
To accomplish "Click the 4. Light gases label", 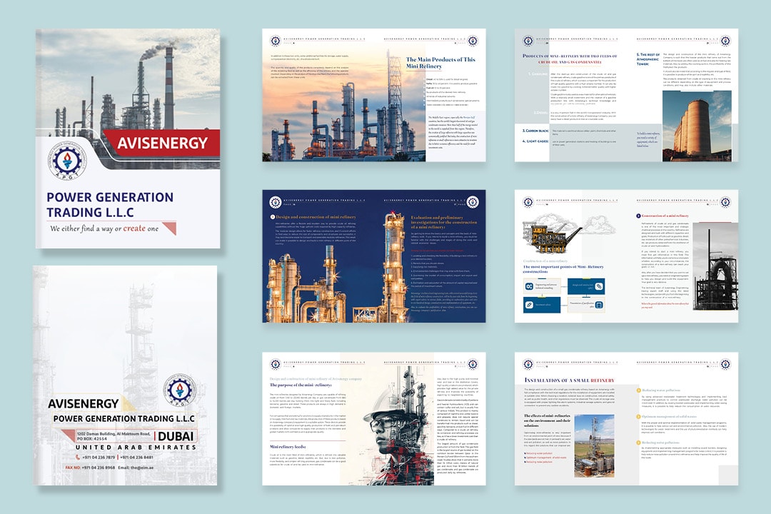I will 535,141.
